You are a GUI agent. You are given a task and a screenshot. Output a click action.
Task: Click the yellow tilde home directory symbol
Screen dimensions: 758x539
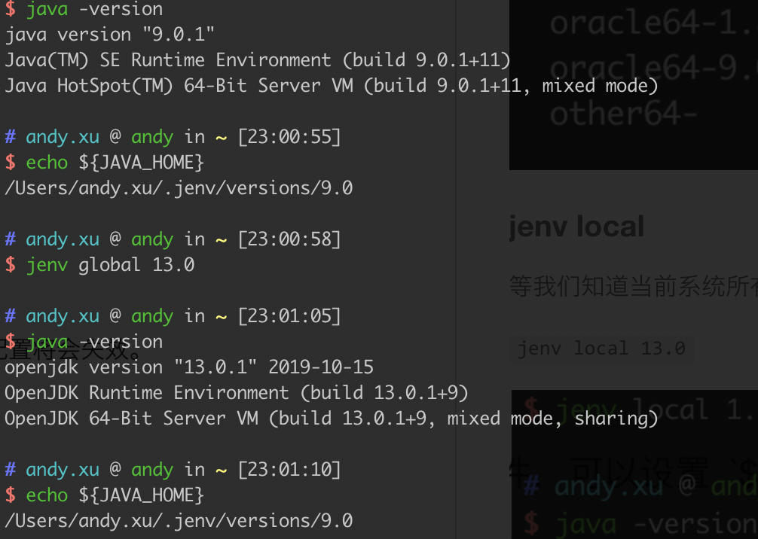(220, 136)
